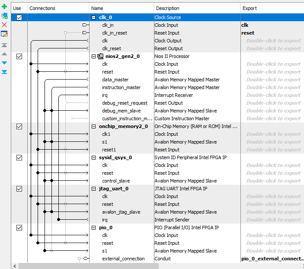The image size is (304, 269).
Task: Click the move to top arrow icon
Action: [x=4, y=45]
